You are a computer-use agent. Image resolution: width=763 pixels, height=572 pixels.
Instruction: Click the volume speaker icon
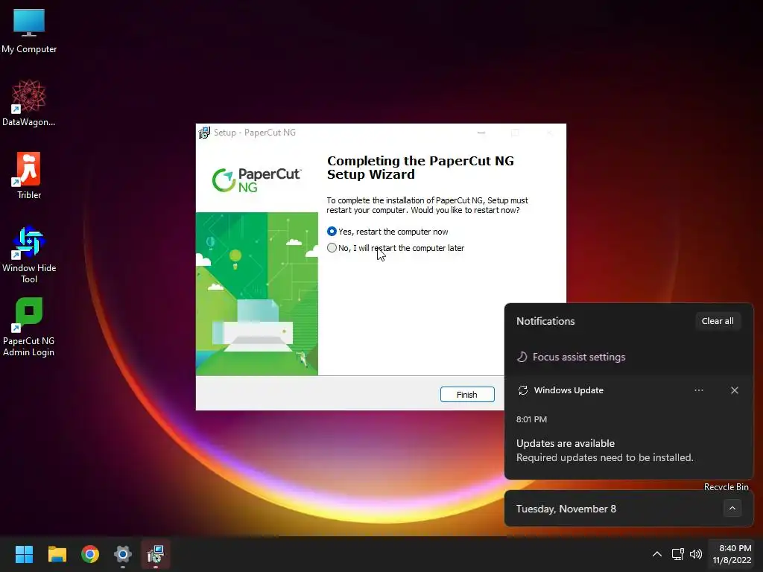(x=696, y=554)
